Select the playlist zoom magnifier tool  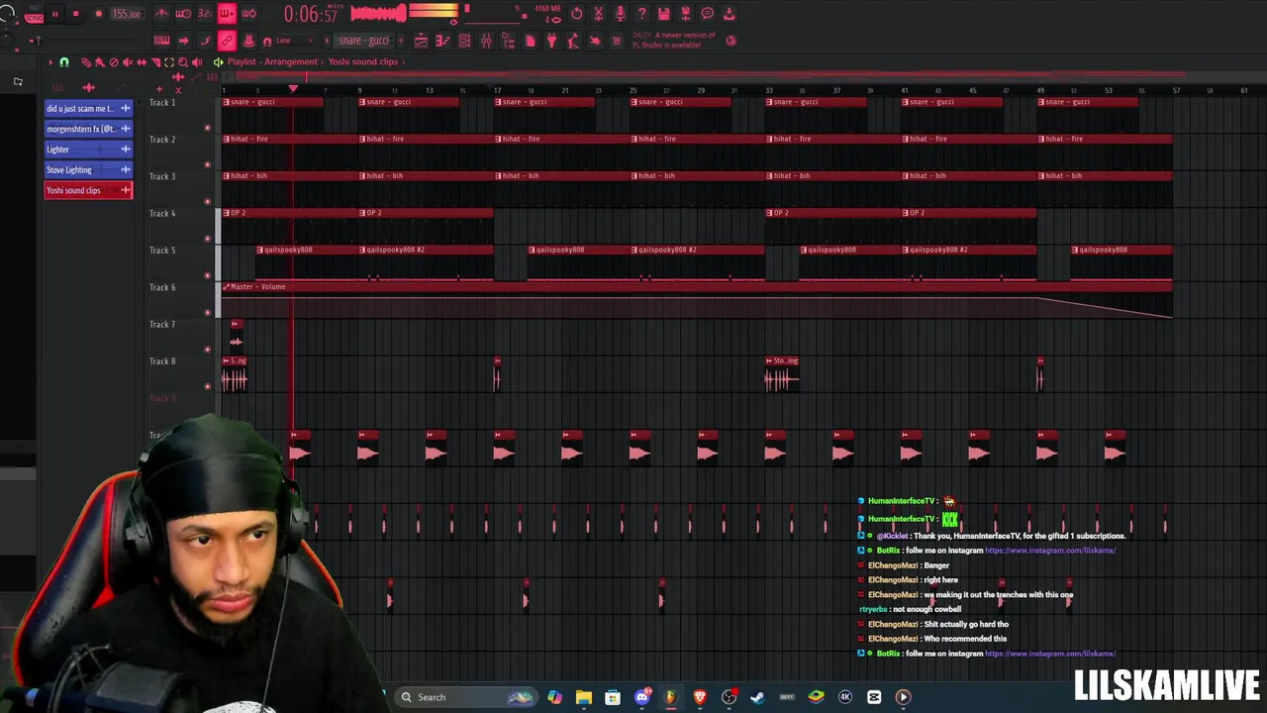tap(182, 62)
